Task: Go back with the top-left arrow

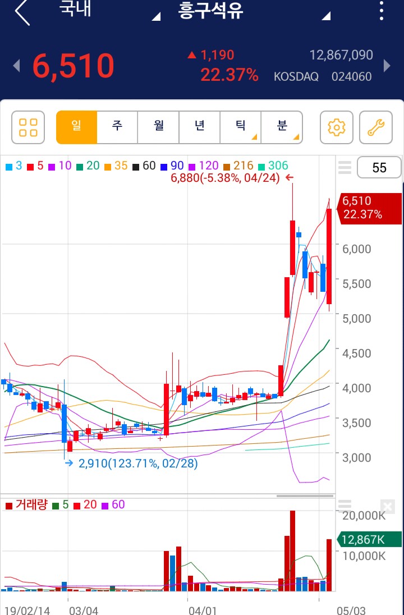Action: [x=22, y=12]
